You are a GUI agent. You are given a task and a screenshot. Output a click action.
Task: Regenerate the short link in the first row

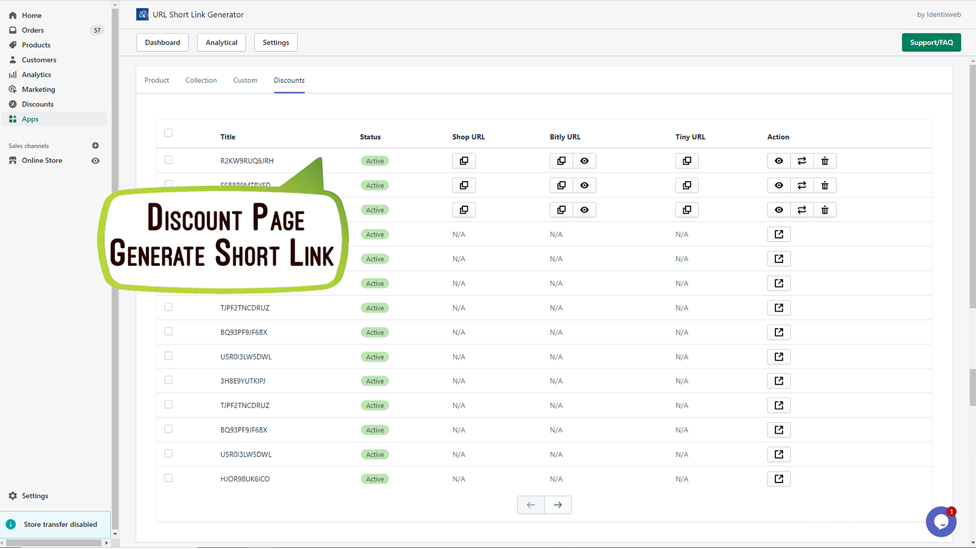tap(802, 160)
